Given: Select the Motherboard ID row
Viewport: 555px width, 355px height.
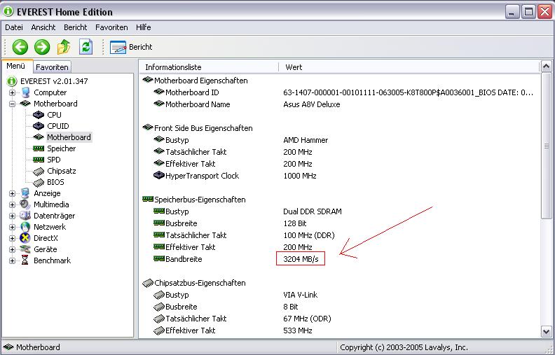Looking at the screenshot, I should coord(340,92).
